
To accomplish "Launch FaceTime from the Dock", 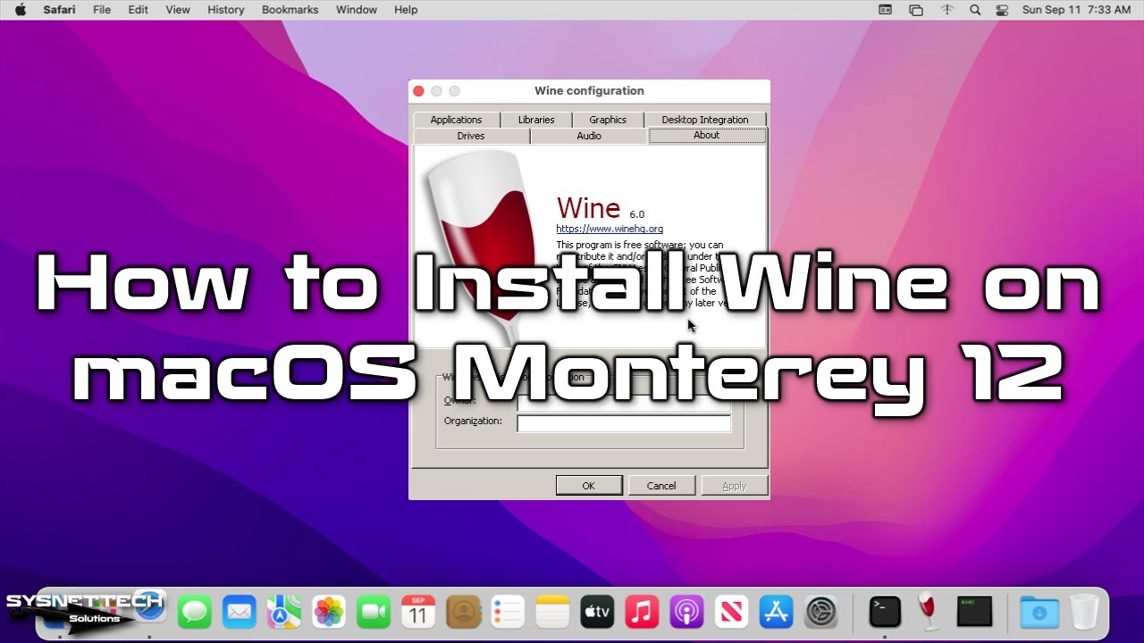I will point(374,612).
